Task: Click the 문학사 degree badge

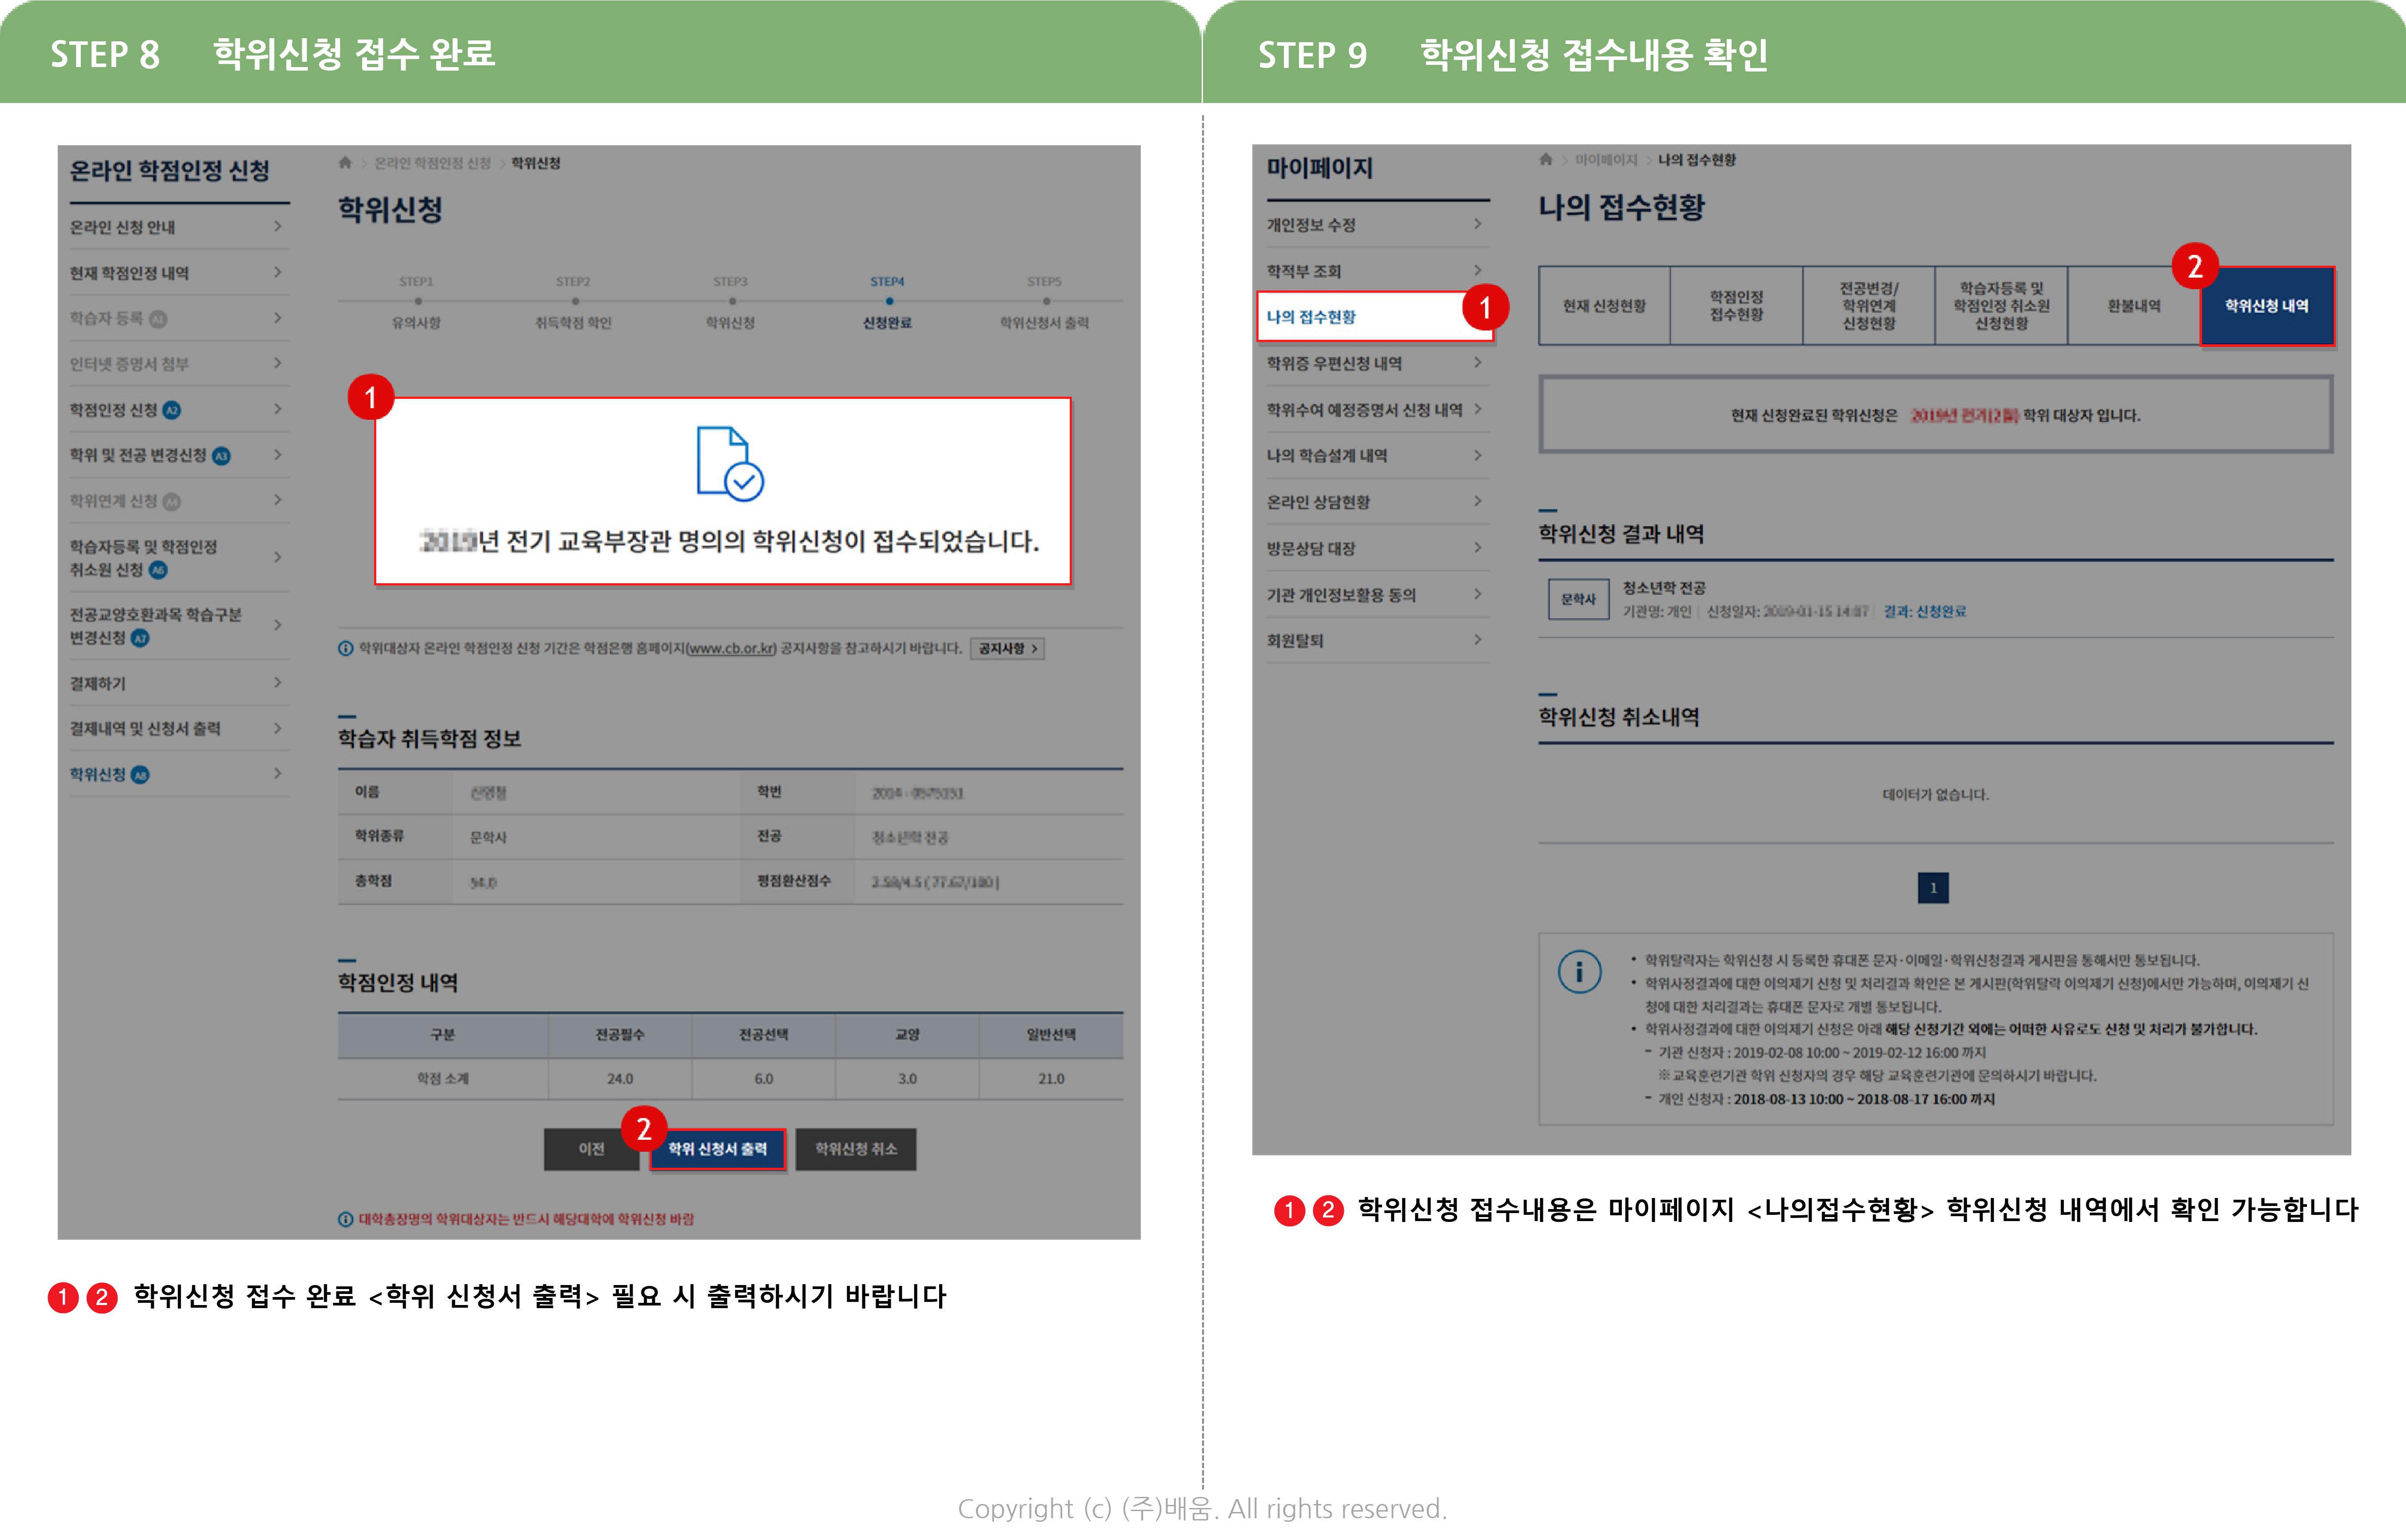Action: click(1578, 599)
